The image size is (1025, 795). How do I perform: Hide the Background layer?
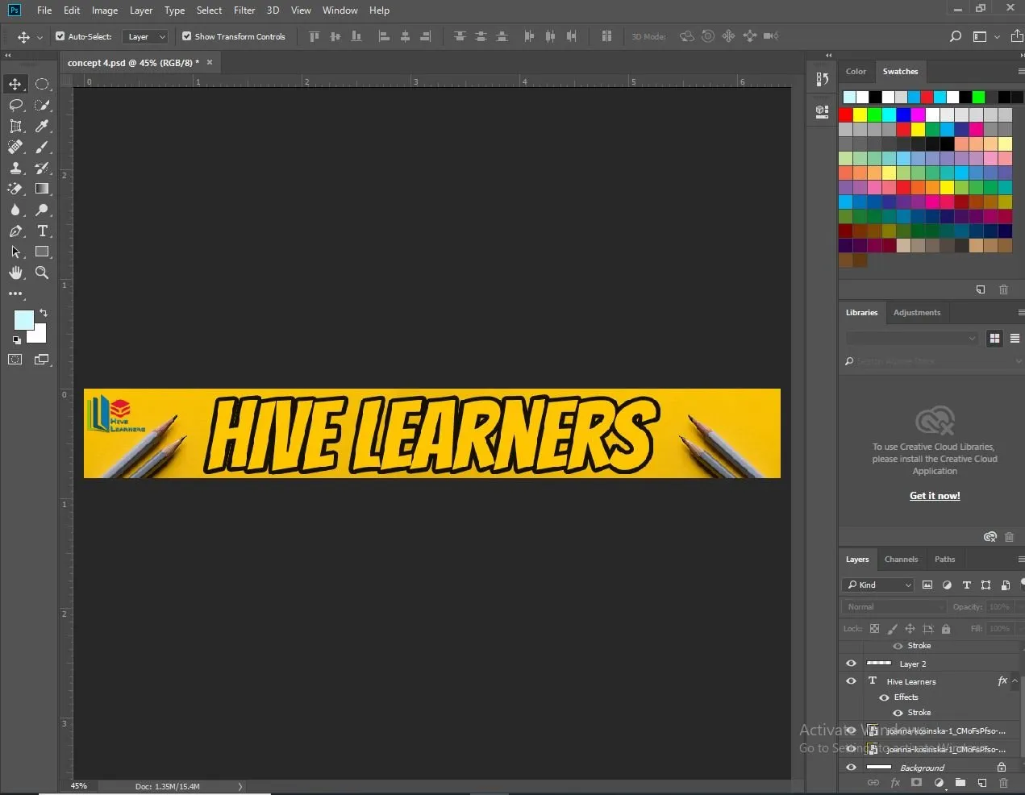click(851, 768)
